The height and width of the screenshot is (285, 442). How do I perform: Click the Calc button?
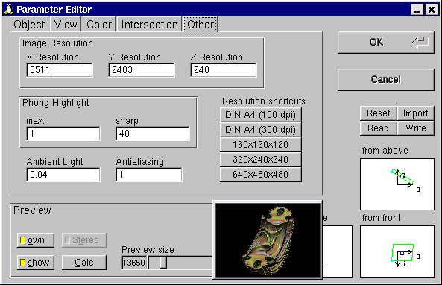(84, 263)
